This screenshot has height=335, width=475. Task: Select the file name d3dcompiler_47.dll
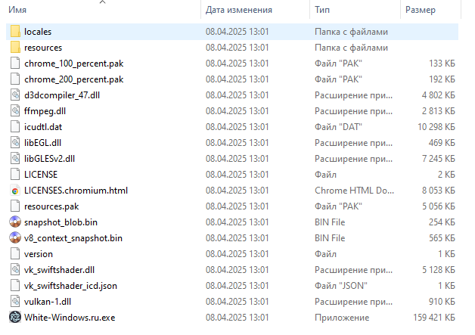tap(62, 95)
